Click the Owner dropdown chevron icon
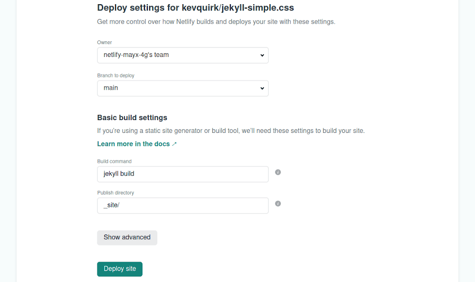The height and width of the screenshot is (282, 475). [262, 55]
